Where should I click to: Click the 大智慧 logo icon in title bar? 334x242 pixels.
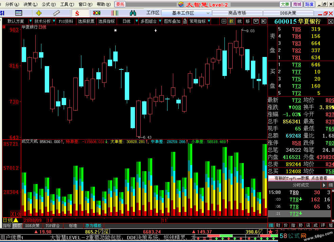click(x=181, y=4)
